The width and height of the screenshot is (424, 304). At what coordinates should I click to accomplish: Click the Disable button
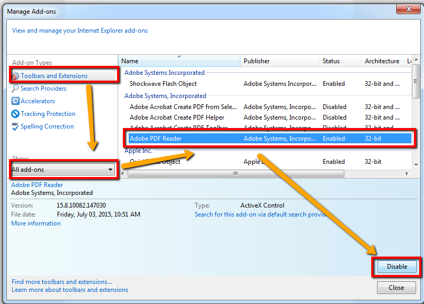click(397, 267)
